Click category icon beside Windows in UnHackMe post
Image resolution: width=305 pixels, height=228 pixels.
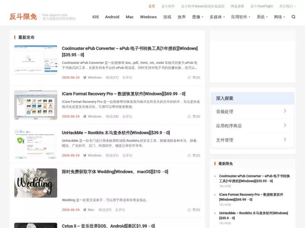point(85,155)
